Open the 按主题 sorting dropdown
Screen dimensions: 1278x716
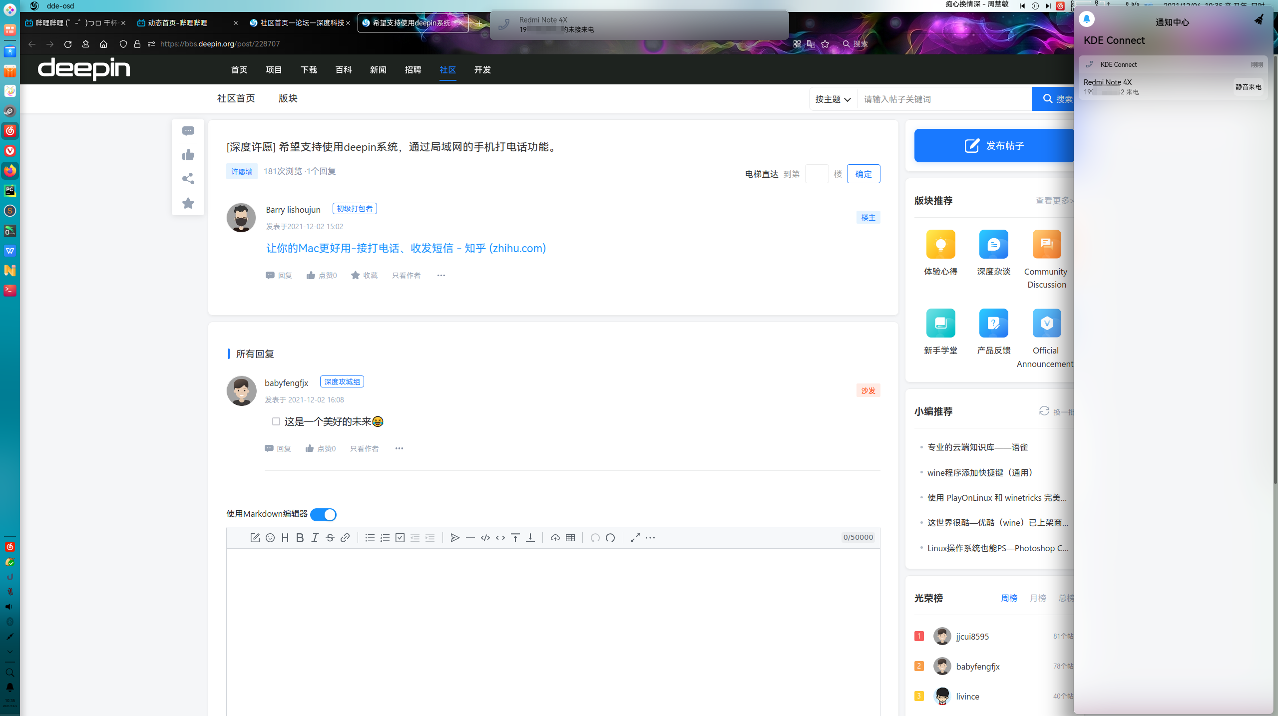tap(832, 99)
